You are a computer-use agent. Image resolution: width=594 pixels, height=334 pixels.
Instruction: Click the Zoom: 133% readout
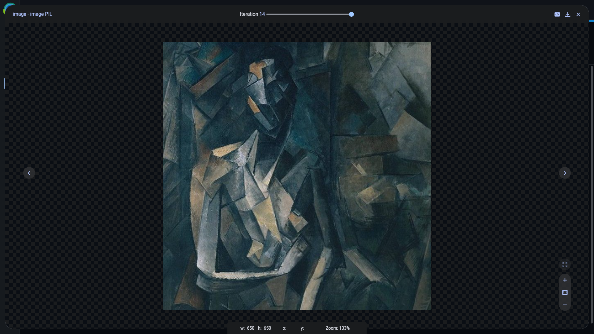coord(337,328)
